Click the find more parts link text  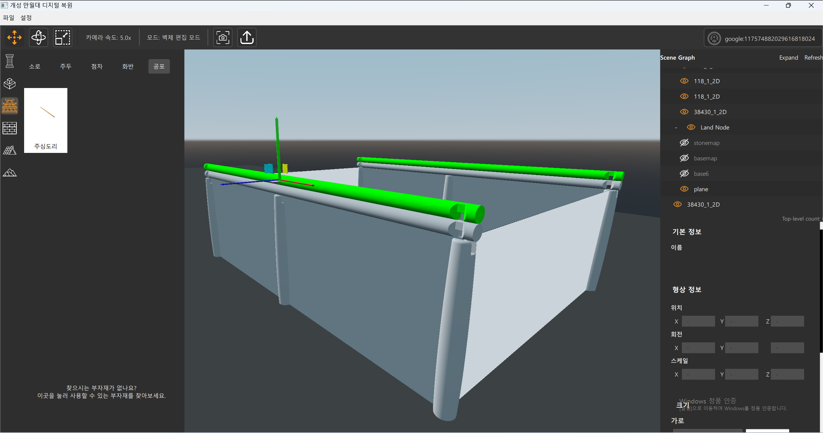pyautogui.click(x=101, y=396)
